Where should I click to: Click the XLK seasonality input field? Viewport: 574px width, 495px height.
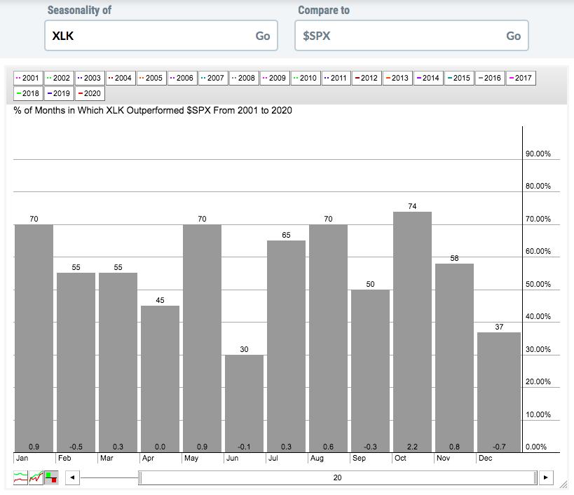coord(161,36)
